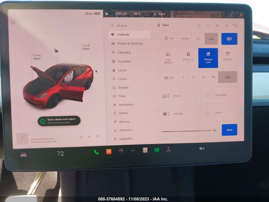Toggle the Window Lock button

(x=208, y=58)
